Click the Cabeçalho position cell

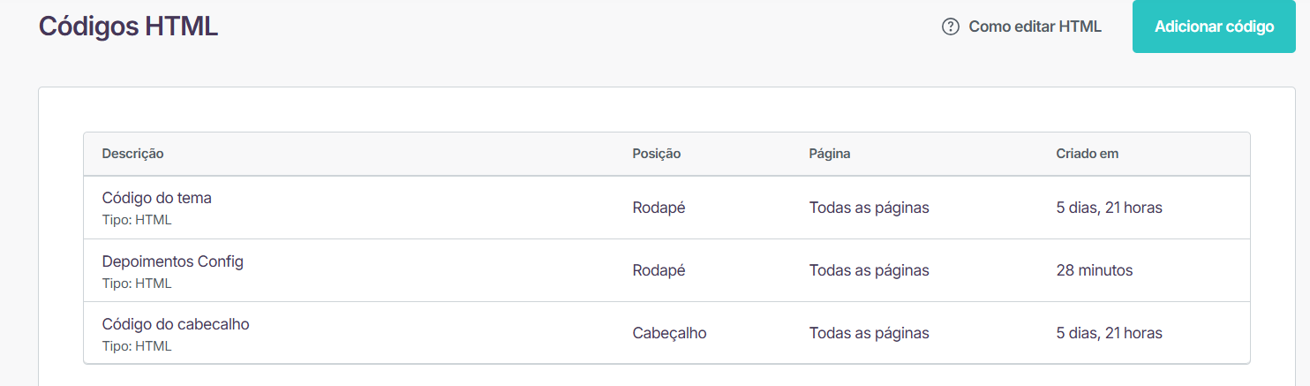pos(669,333)
